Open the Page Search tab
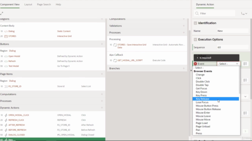The image size is (252, 141). coord(44,4)
